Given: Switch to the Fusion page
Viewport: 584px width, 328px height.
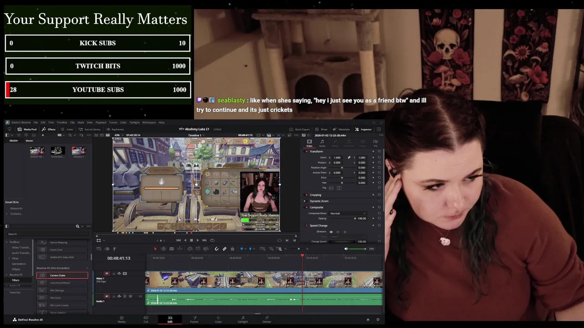Looking at the screenshot, I should pos(194,319).
